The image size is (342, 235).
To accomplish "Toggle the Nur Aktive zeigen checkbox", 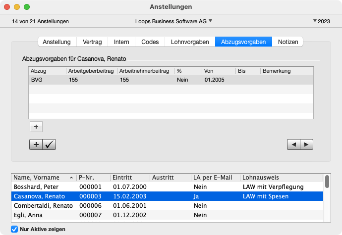I will pos(14,229).
